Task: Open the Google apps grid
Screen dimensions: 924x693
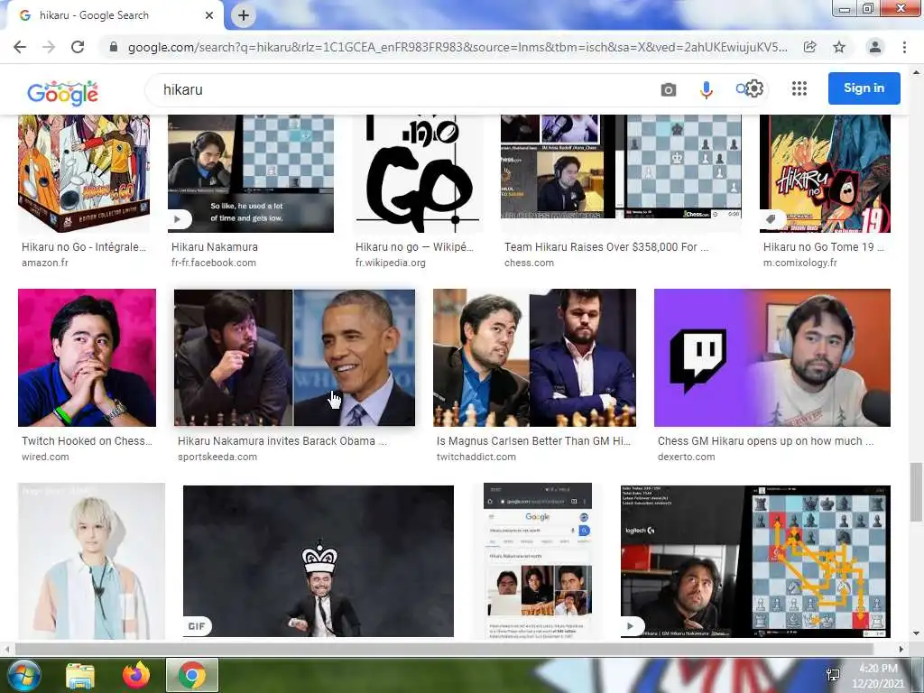Action: [x=799, y=88]
